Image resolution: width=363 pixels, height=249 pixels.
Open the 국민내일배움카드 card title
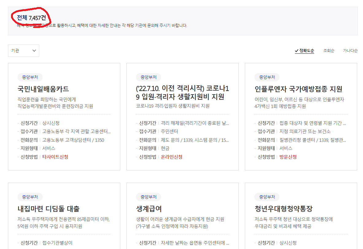[43, 89]
